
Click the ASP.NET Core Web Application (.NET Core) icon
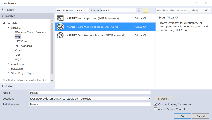(60, 27)
